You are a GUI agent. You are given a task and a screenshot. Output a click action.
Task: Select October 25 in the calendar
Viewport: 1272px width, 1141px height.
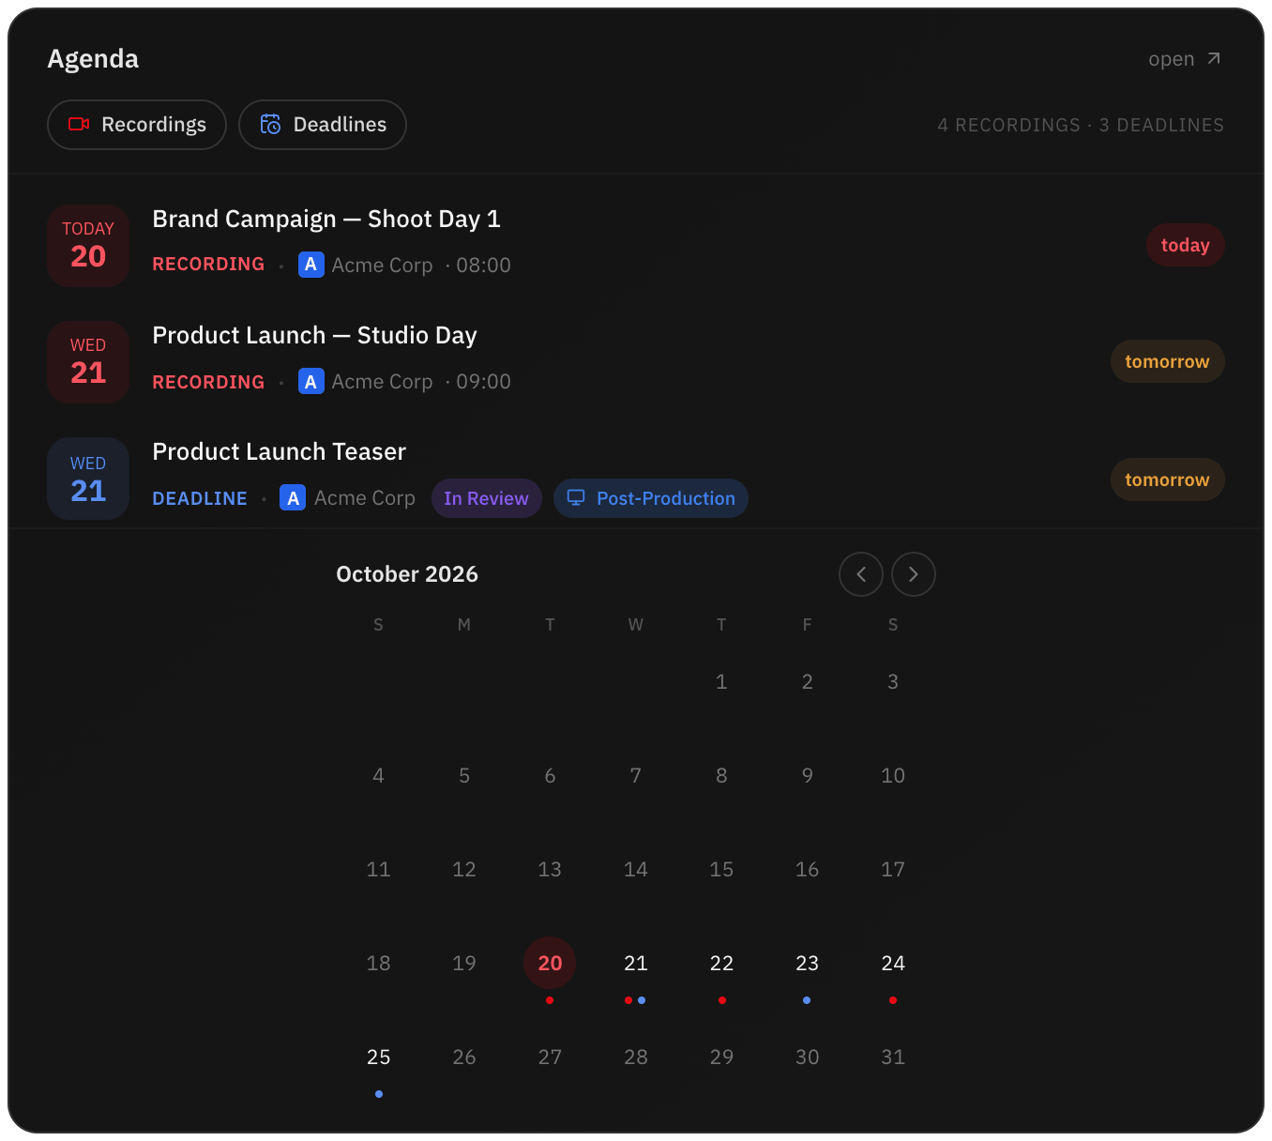[379, 1057]
